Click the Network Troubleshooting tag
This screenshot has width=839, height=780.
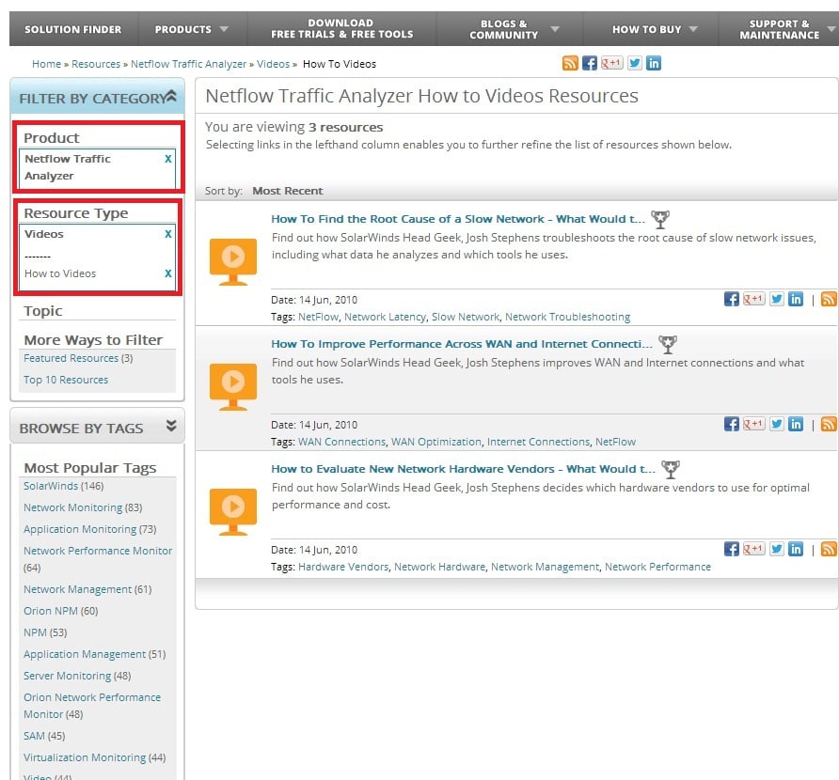(568, 317)
